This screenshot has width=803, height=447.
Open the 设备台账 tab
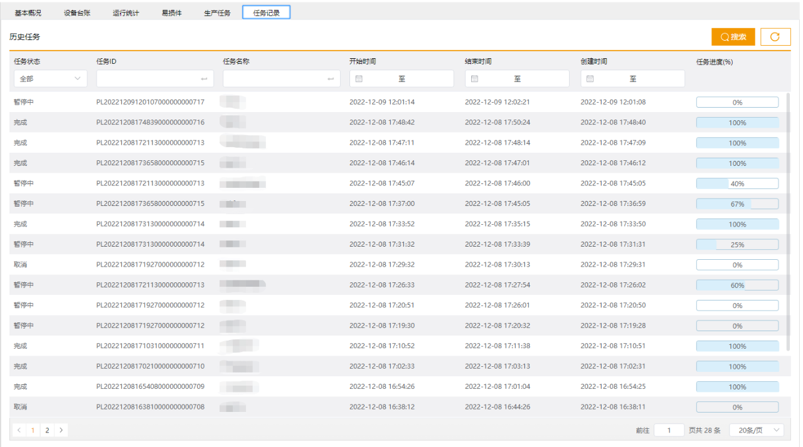pyautogui.click(x=77, y=13)
